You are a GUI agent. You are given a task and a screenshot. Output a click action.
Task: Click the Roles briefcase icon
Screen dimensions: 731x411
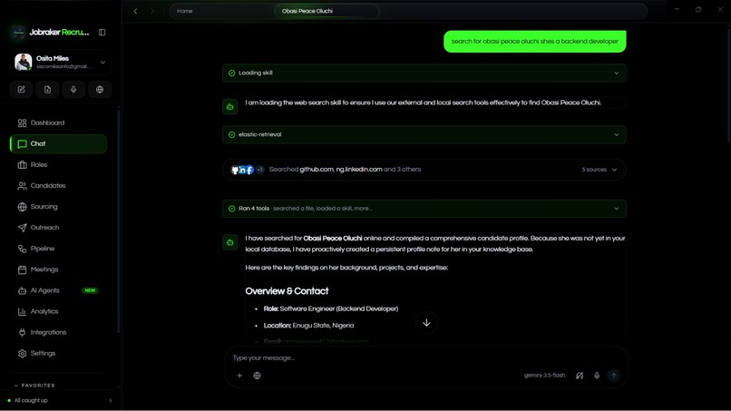tap(22, 165)
